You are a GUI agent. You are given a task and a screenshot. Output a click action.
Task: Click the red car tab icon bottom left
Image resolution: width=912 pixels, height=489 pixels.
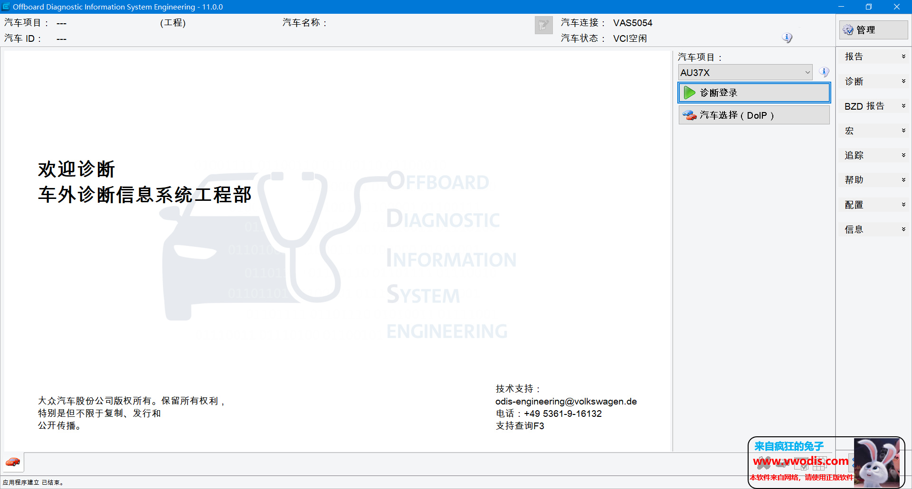coord(13,462)
